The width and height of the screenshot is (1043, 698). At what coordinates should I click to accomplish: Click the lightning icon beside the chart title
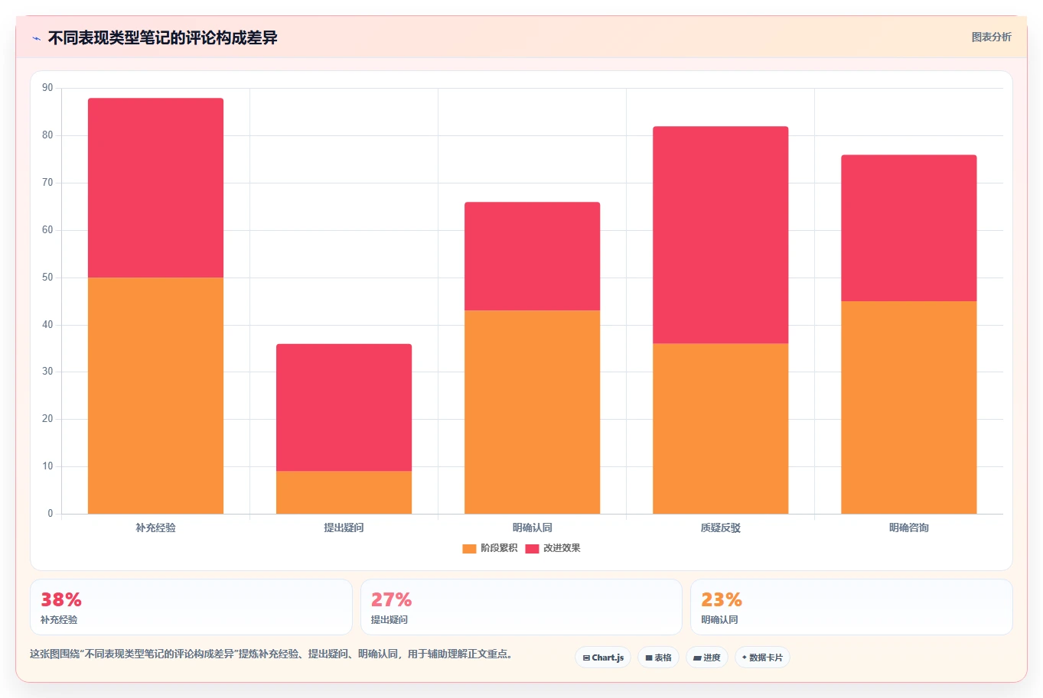(x=36, y=38)
